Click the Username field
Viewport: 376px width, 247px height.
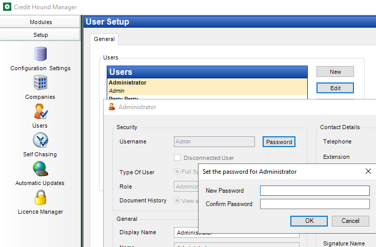point(214,141)
